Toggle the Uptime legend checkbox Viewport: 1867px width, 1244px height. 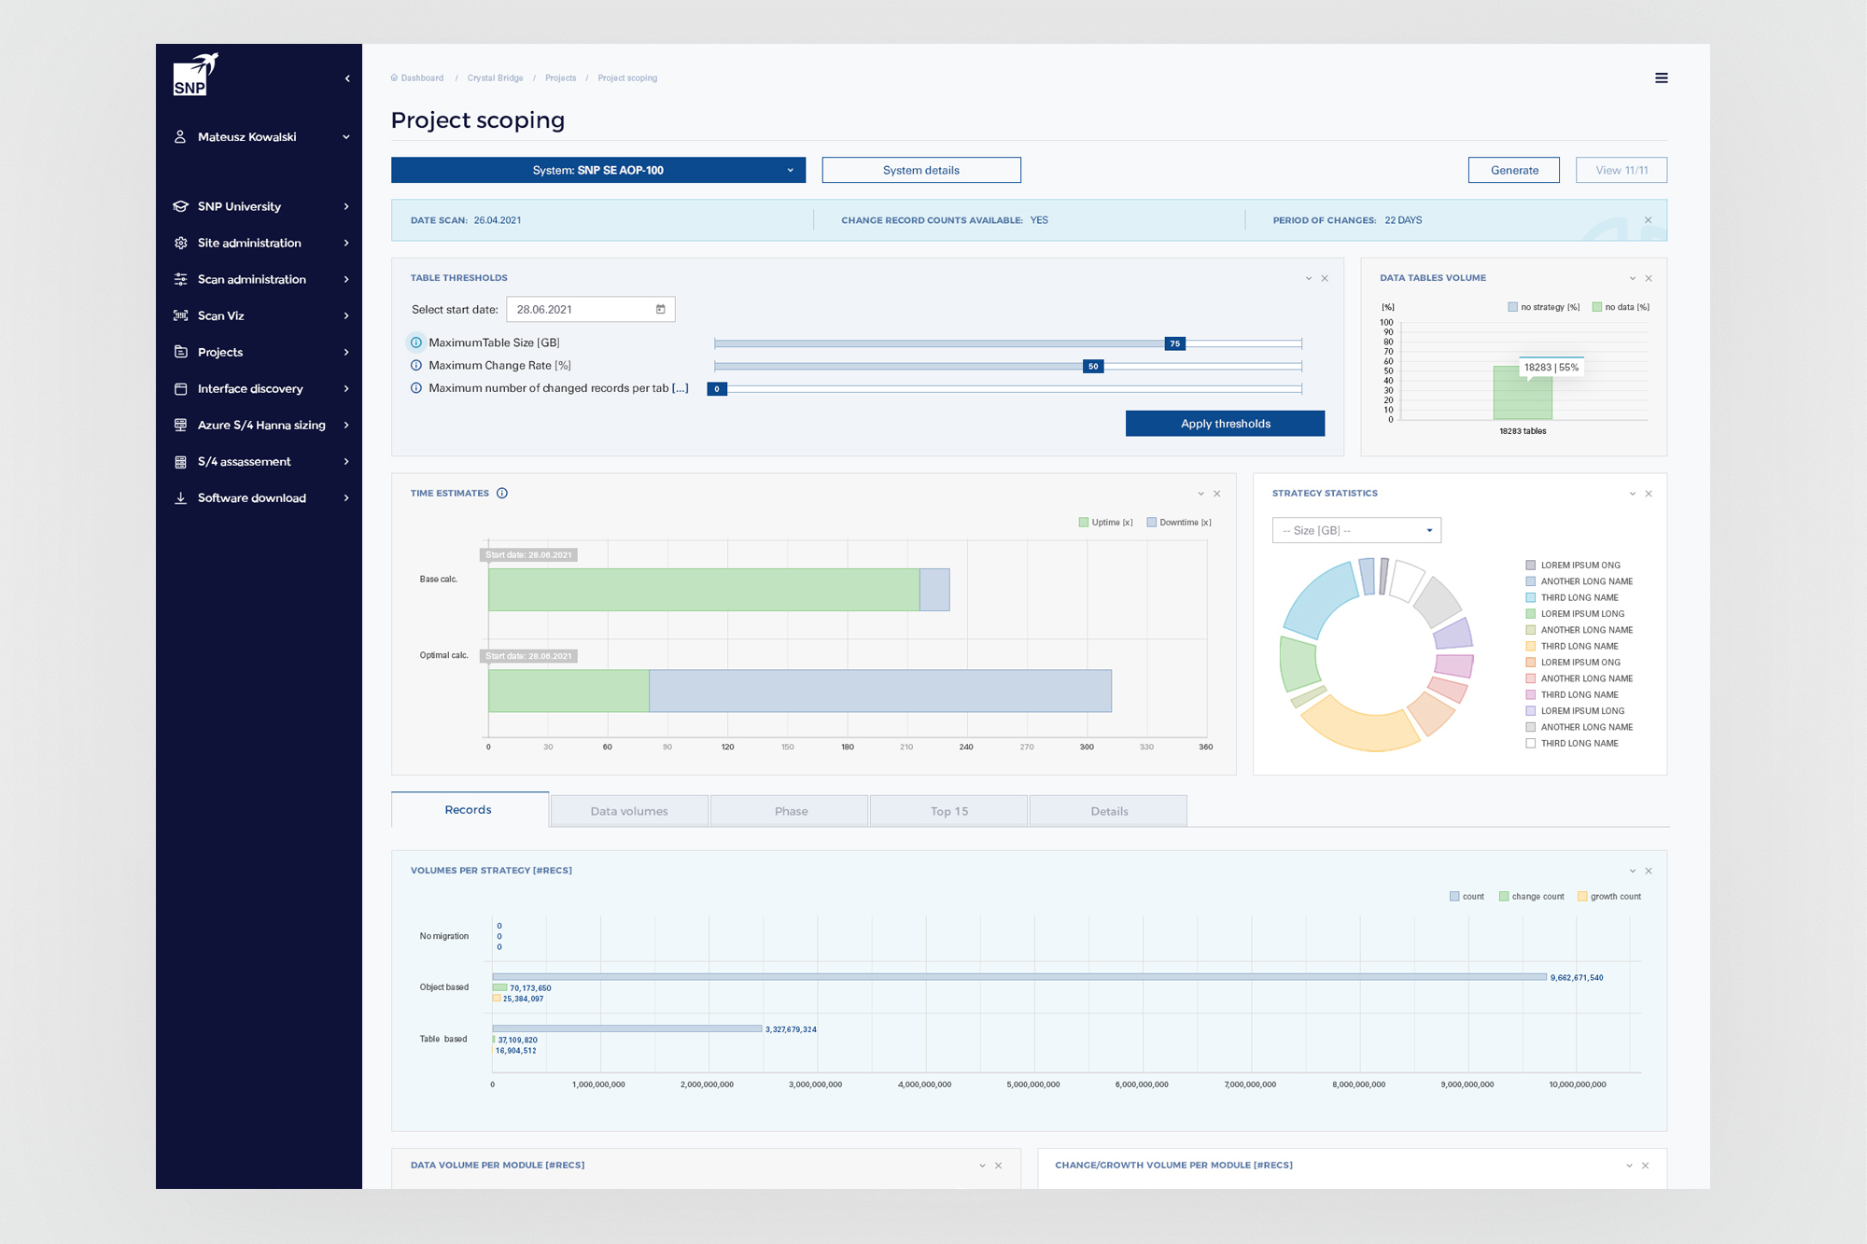point(1084,523)
